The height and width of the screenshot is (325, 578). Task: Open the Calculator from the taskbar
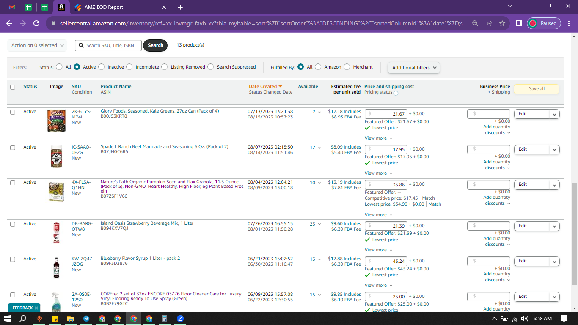point(164,319)
